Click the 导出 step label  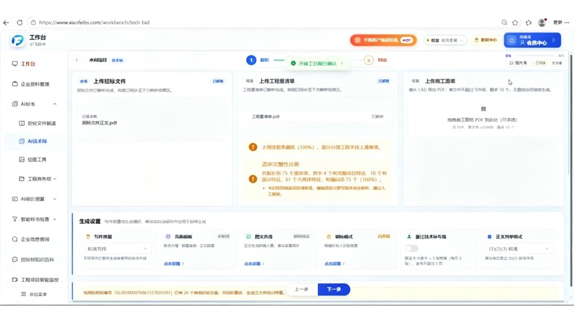(382, 60)
